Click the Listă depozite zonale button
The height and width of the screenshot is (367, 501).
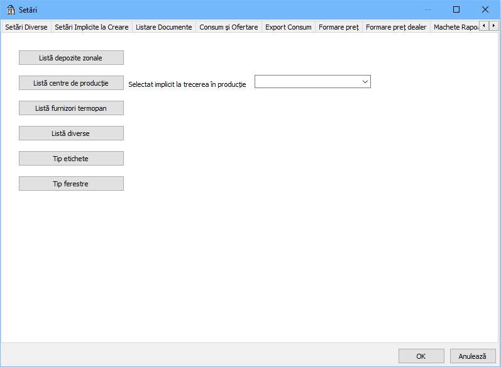(x=71, y=58)
